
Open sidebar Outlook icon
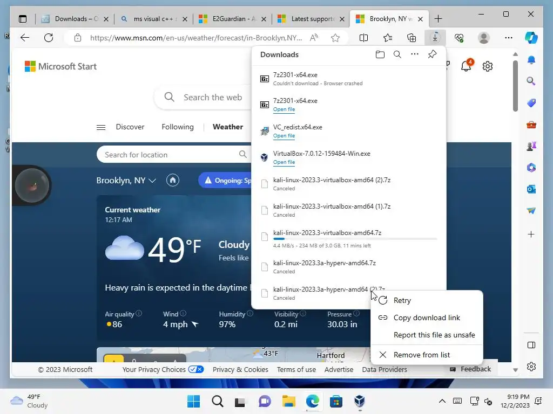531,189
